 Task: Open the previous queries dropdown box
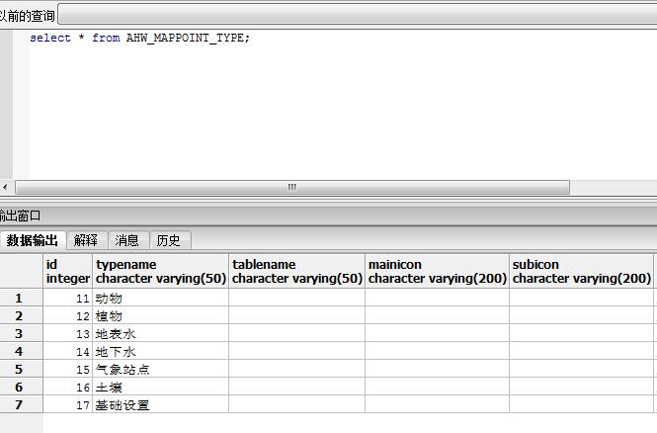[x=358, y=15]
